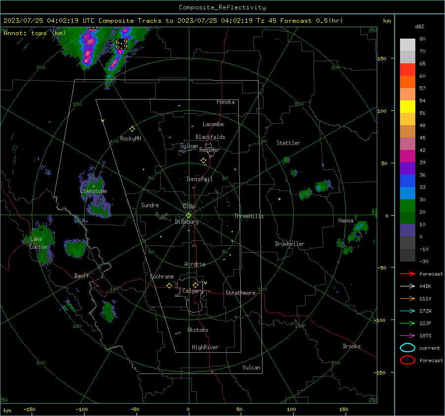Screen dimensions: 445x416
Task: Click the 20 dBZ dark green swatch
Action: (407, 218)
